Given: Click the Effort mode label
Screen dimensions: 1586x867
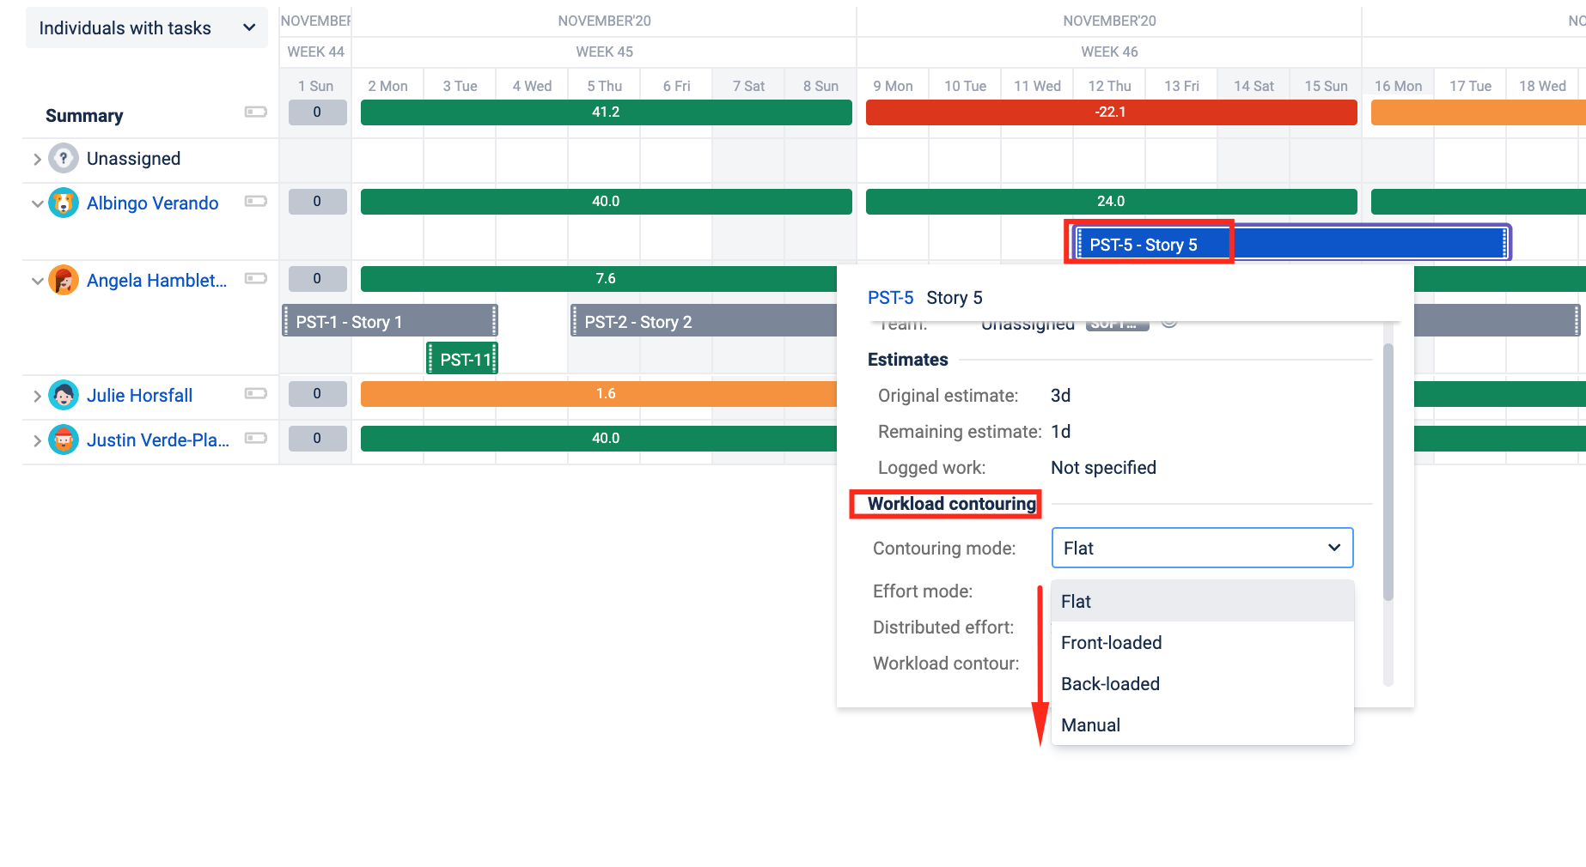Looking at the screenshot, I should tap(923, 591).
